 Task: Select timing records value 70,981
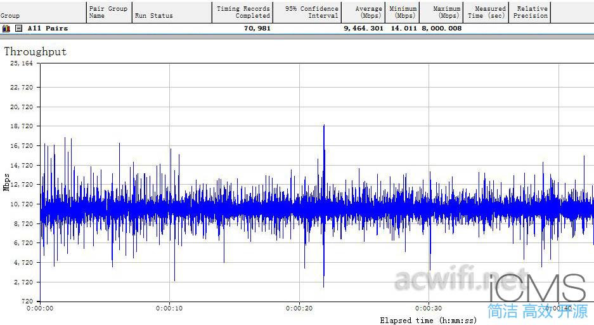(257, 29)
